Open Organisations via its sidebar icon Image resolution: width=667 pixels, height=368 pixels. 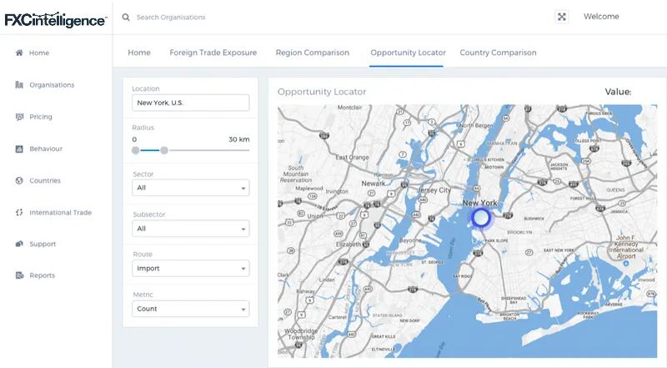19,84
